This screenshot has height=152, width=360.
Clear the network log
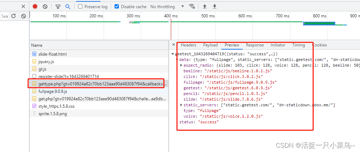click(45, 6)
